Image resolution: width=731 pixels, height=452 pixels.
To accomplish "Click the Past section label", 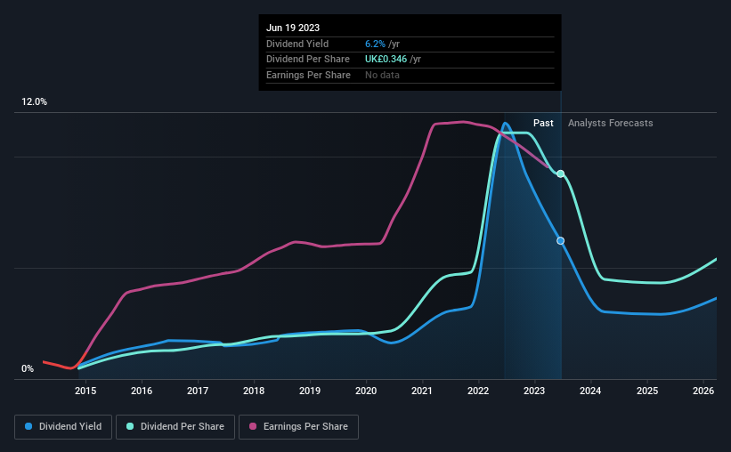I will click(543, 123).
